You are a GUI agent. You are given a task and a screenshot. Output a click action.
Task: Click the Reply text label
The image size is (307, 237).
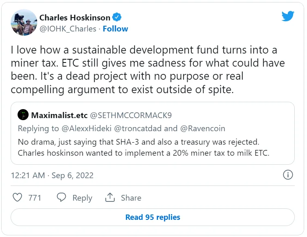point(82,198)
